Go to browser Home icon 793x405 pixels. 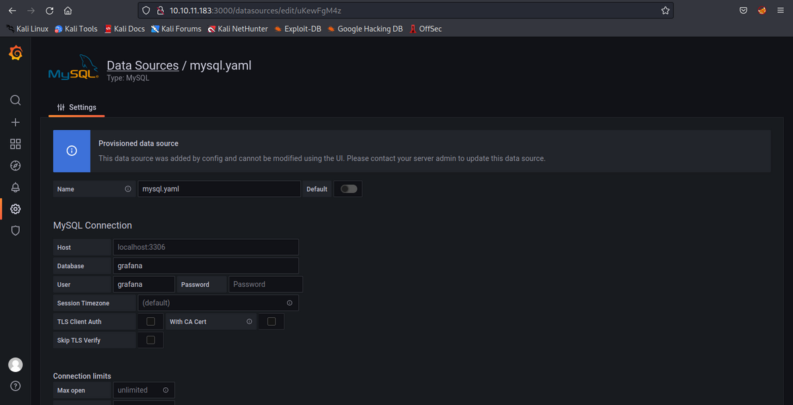[x=68, y=11]
